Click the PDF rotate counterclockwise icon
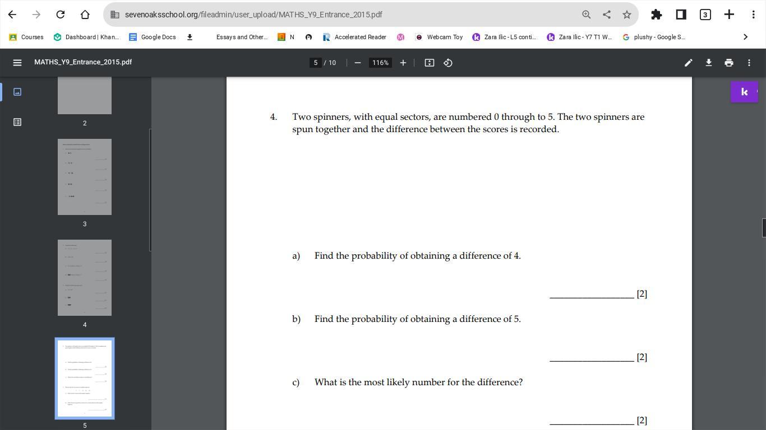Viewport: 766px width, 430px height. (x=448, y=63)
